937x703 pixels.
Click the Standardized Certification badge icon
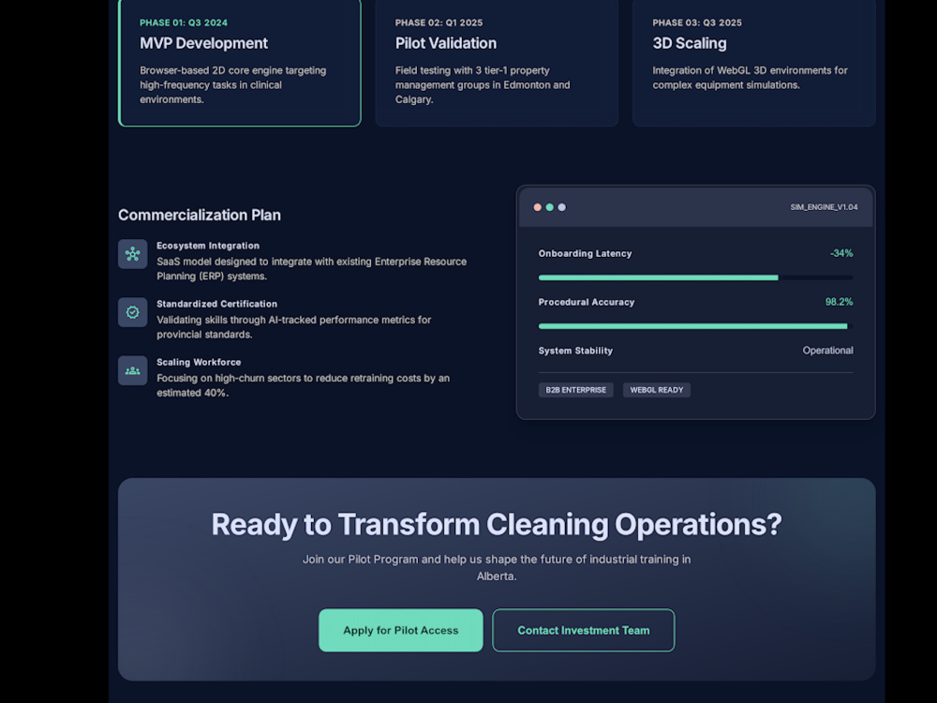133,312
